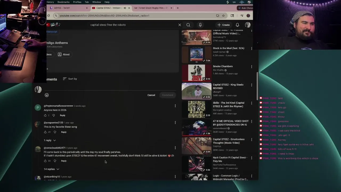The height and width of the screenshot is (192, 341).
Task: Open the YouTube account avatar menu
Action: (247, 25)
